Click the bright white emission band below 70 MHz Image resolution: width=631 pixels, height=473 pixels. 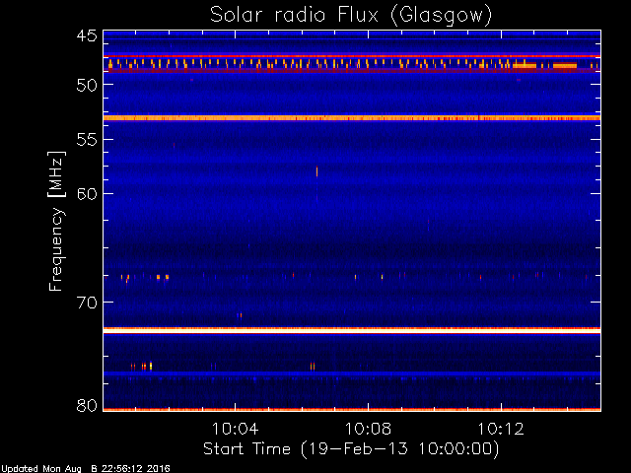click(352, 330)
